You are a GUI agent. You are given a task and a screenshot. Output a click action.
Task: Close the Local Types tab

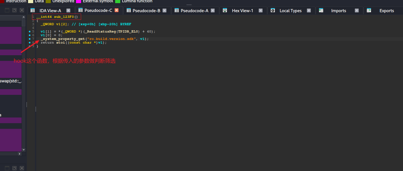click(309, 10)
